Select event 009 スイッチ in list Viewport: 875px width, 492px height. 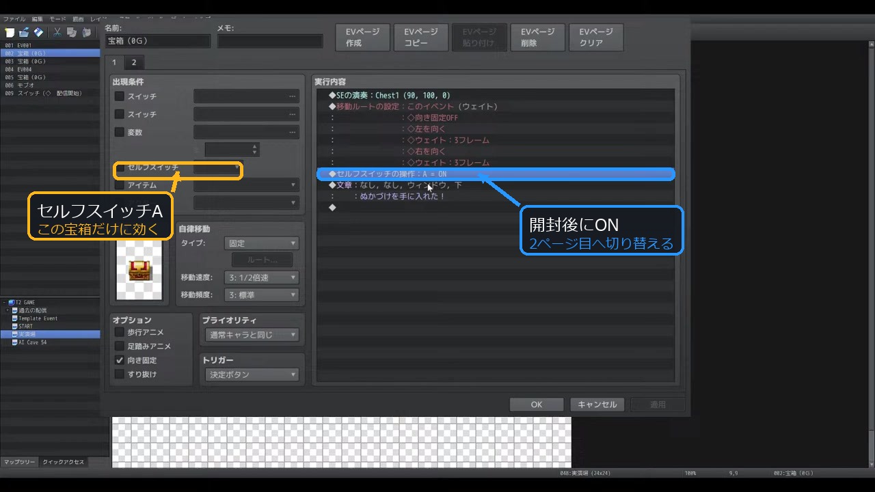coord(50,93)
